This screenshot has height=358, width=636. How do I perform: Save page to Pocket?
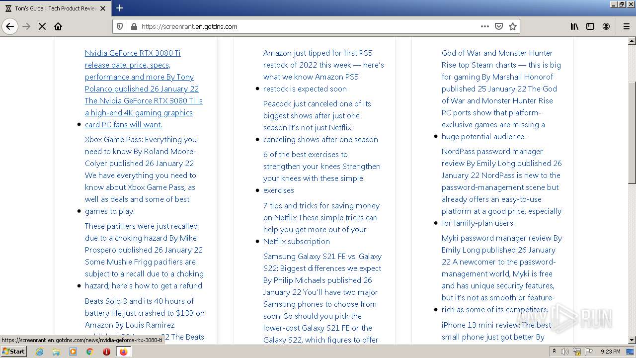[499, 26]
